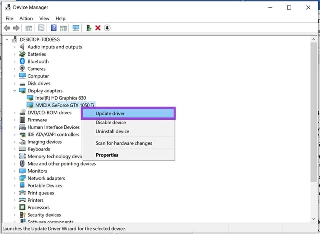
Task: Select the Update Device Driver toolbar icon
Action: pyautogui.click(x=89, y=28)
